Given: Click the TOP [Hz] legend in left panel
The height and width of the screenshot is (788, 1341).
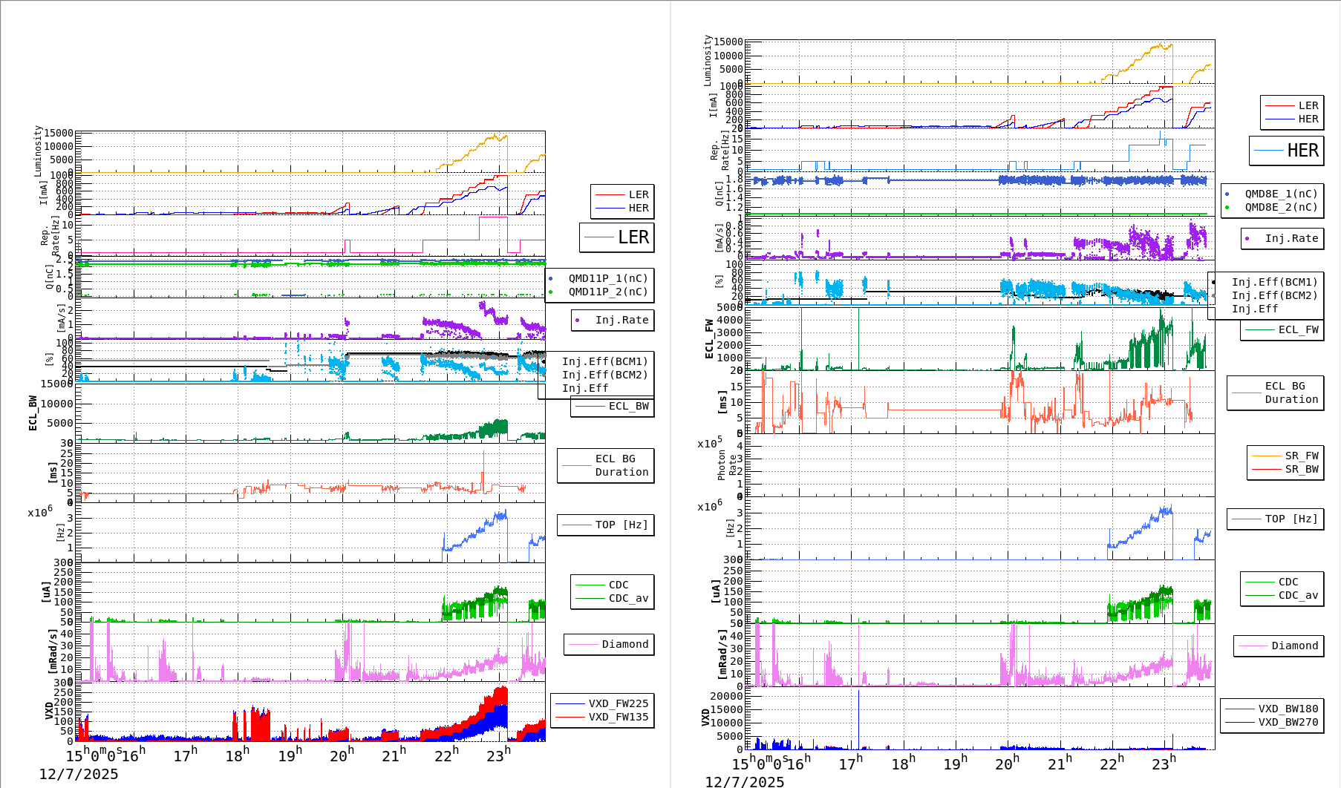Looking at the screenshot, I should tap(605, 525).
